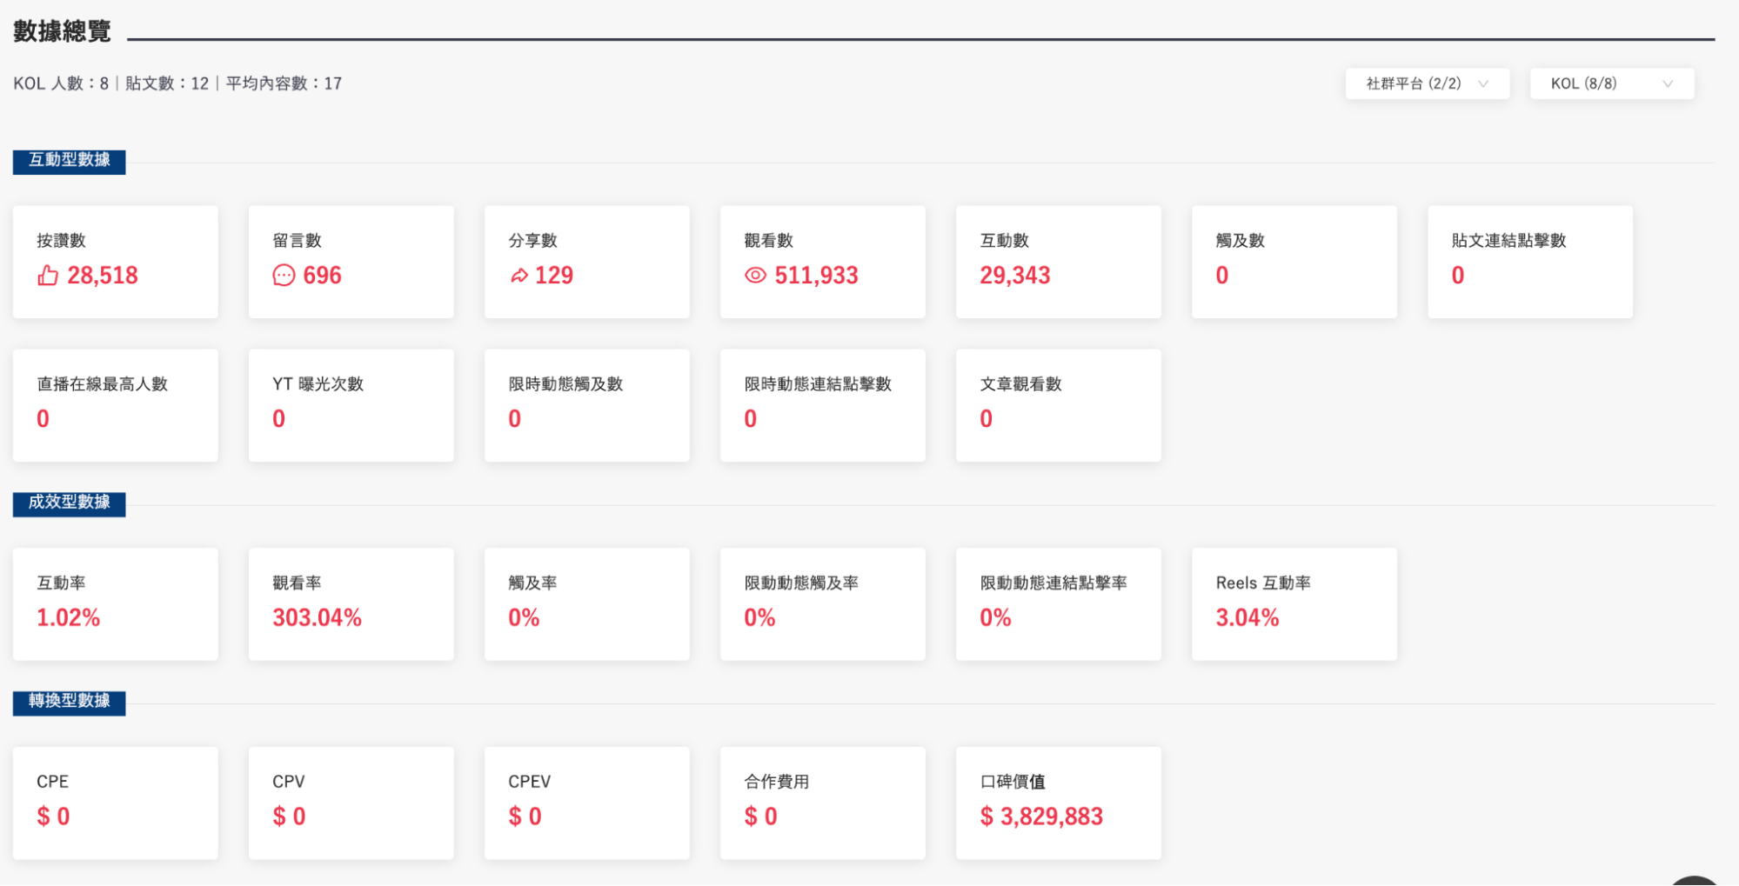Click the CPV card label
The width and height of the screenshot is (1739, 886).
click(x=289, y=782)
